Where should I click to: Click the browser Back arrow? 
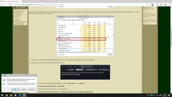(x=2, y=5)
